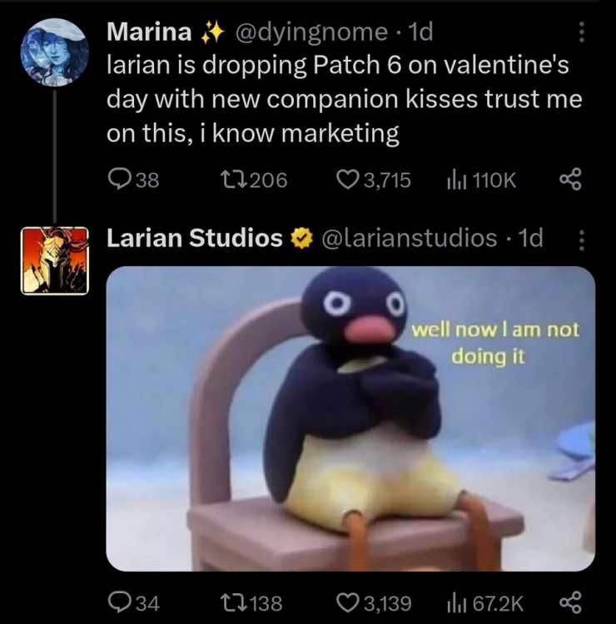Open more options on Marina's tweet
This screenshot has width=616, height=624.
click(581, 32)
